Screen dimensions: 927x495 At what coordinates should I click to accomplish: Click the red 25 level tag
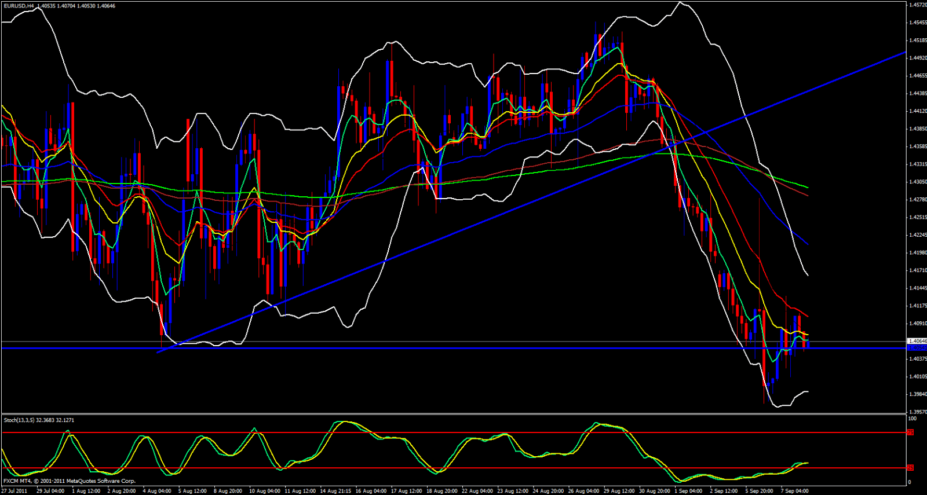pos(910,468)
